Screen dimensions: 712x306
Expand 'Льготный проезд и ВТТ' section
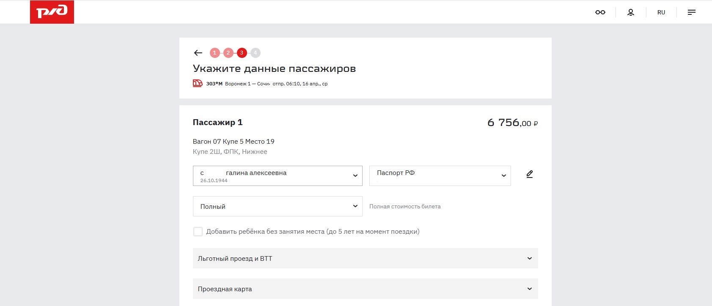(365, 258)
